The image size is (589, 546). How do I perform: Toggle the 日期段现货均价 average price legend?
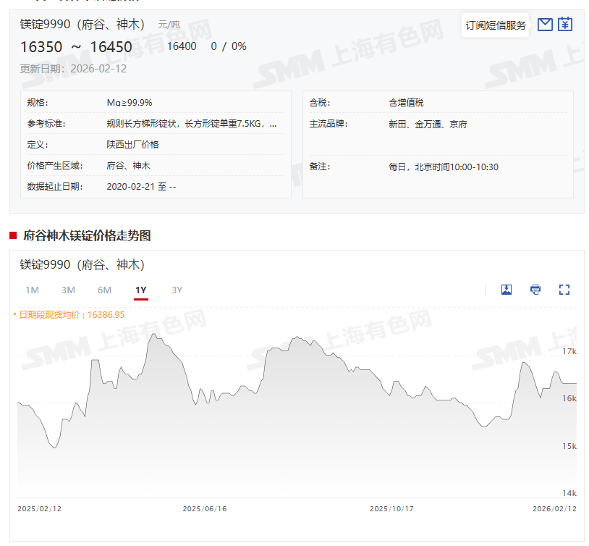[71, 315]
